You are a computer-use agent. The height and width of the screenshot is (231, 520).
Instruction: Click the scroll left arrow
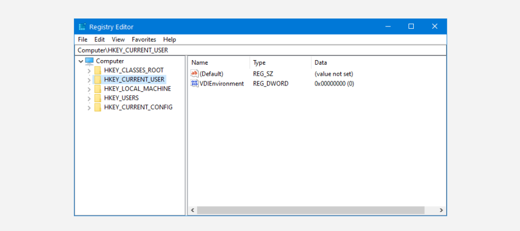click(192, 210)
